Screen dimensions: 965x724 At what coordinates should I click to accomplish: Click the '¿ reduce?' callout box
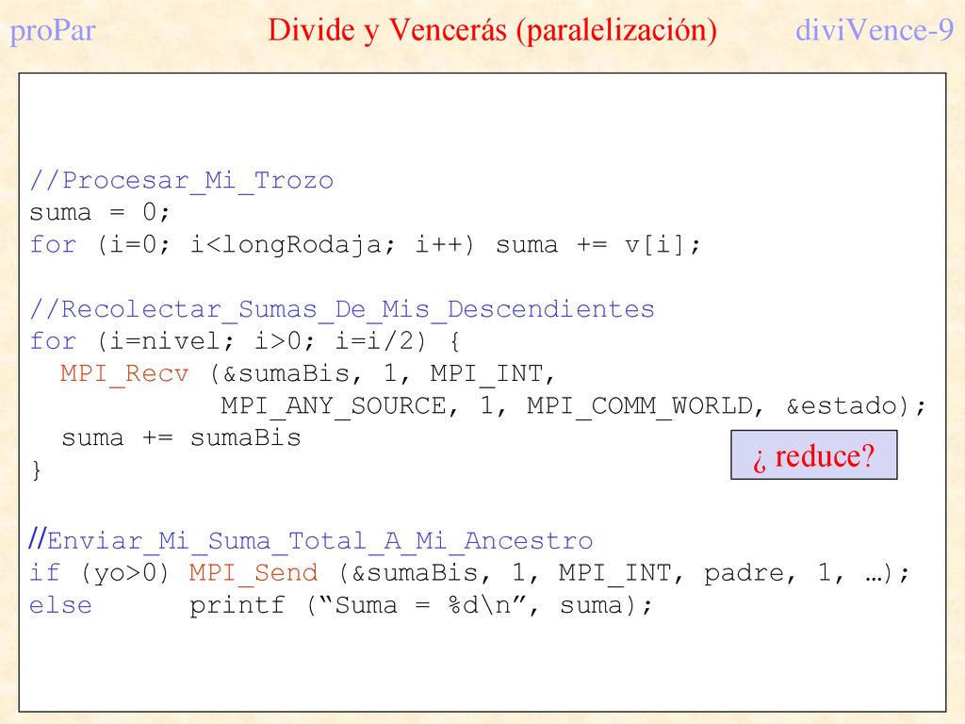[x=813, y=455]
